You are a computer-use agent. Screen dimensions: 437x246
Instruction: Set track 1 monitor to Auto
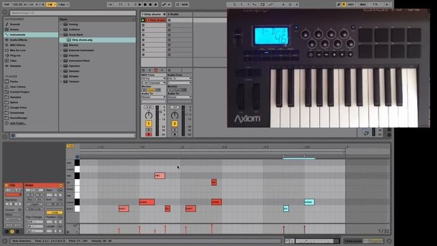click(x=151, y=90)
